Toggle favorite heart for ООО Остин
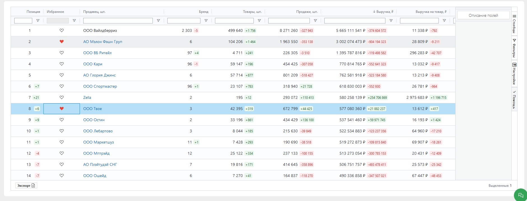The image size is (527, 201). (x=62, y=120)
